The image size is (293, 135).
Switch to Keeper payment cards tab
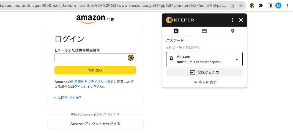point(204,31)
